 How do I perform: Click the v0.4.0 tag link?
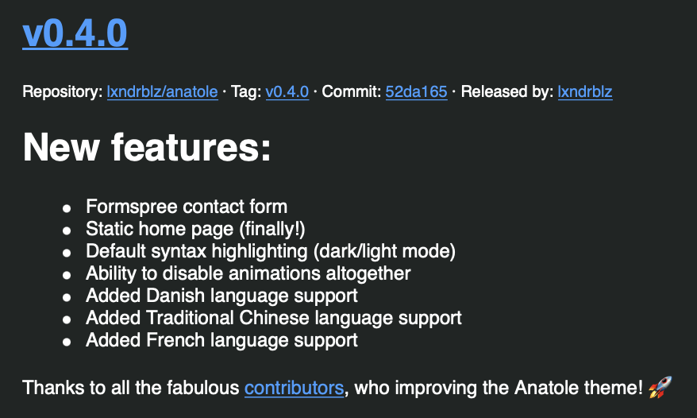click(287, 91)
